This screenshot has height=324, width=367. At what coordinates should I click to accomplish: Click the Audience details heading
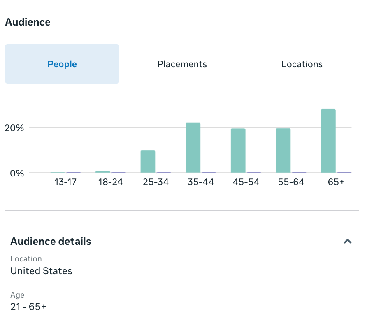[x=51, y=242]
